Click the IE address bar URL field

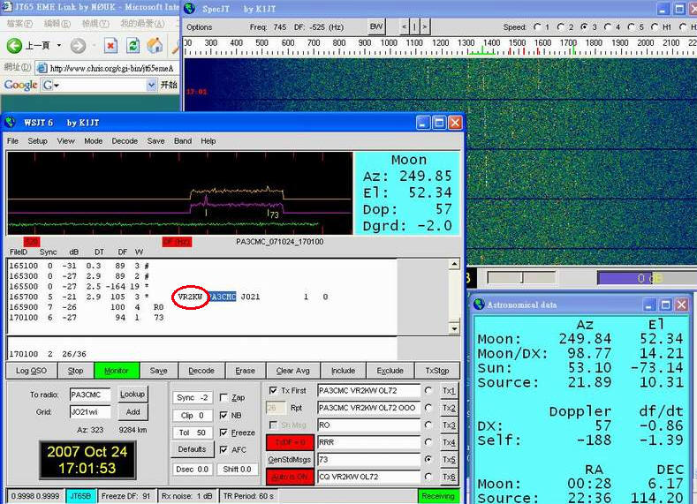coord(108,68)
